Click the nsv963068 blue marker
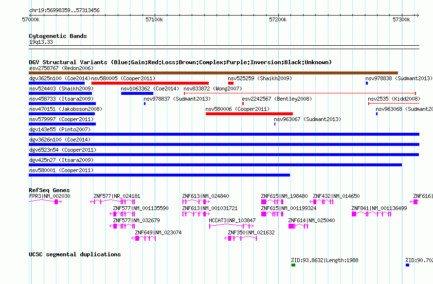This screenshot has height=284, width=433. pyautogui.click(x=377, y=114)
